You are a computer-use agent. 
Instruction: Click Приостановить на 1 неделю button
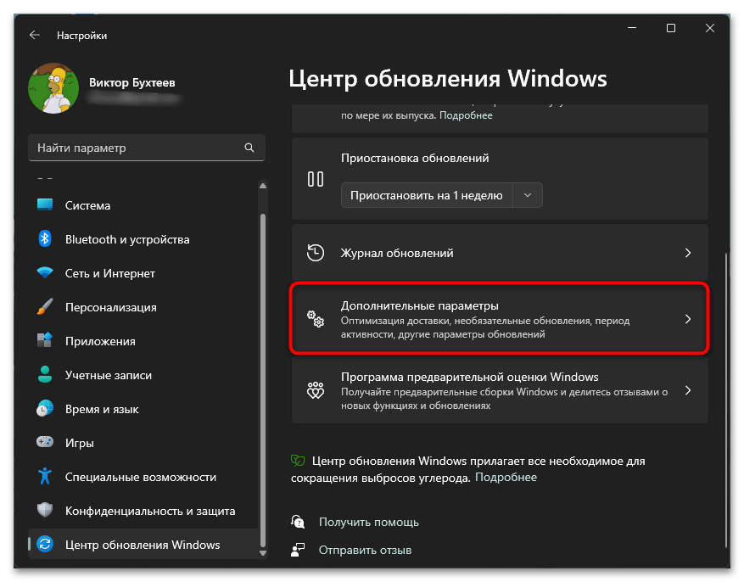point(427,195)
